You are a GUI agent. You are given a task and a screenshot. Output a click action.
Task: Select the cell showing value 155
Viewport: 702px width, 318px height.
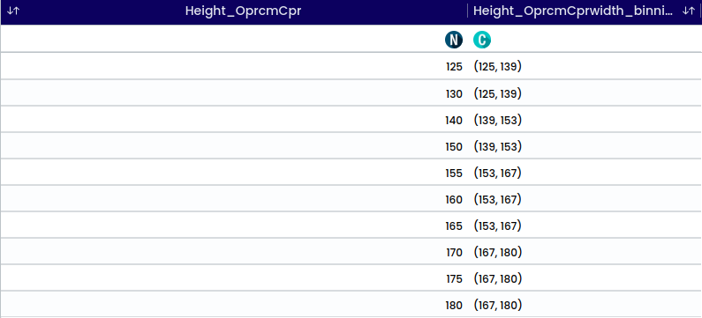coord(234,173)
